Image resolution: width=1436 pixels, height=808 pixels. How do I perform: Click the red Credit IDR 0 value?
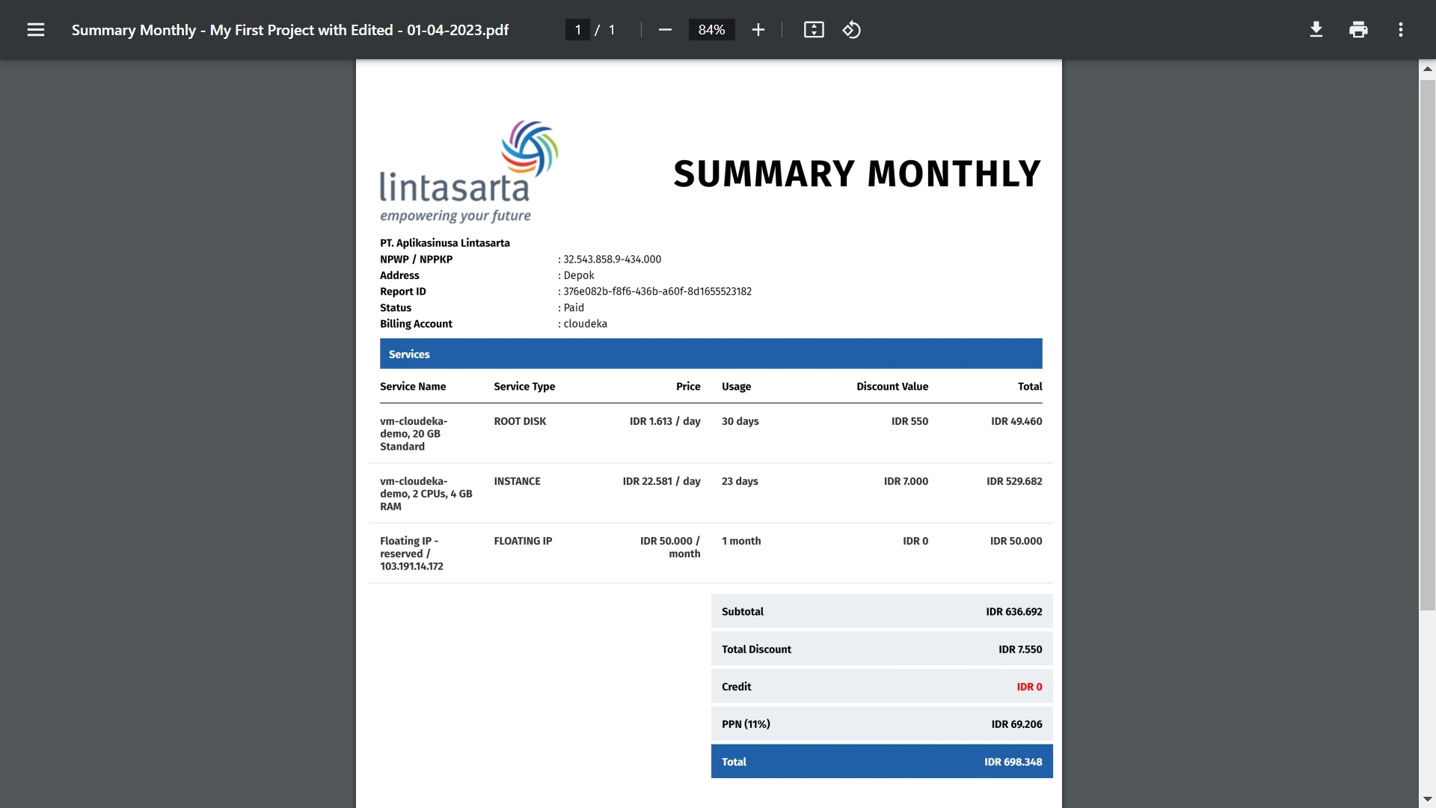click(1028, 687)
